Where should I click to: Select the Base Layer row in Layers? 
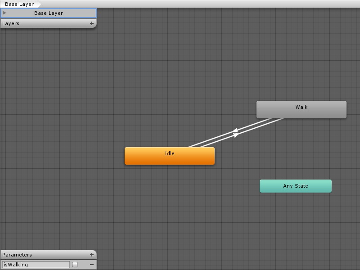(49, 13)
